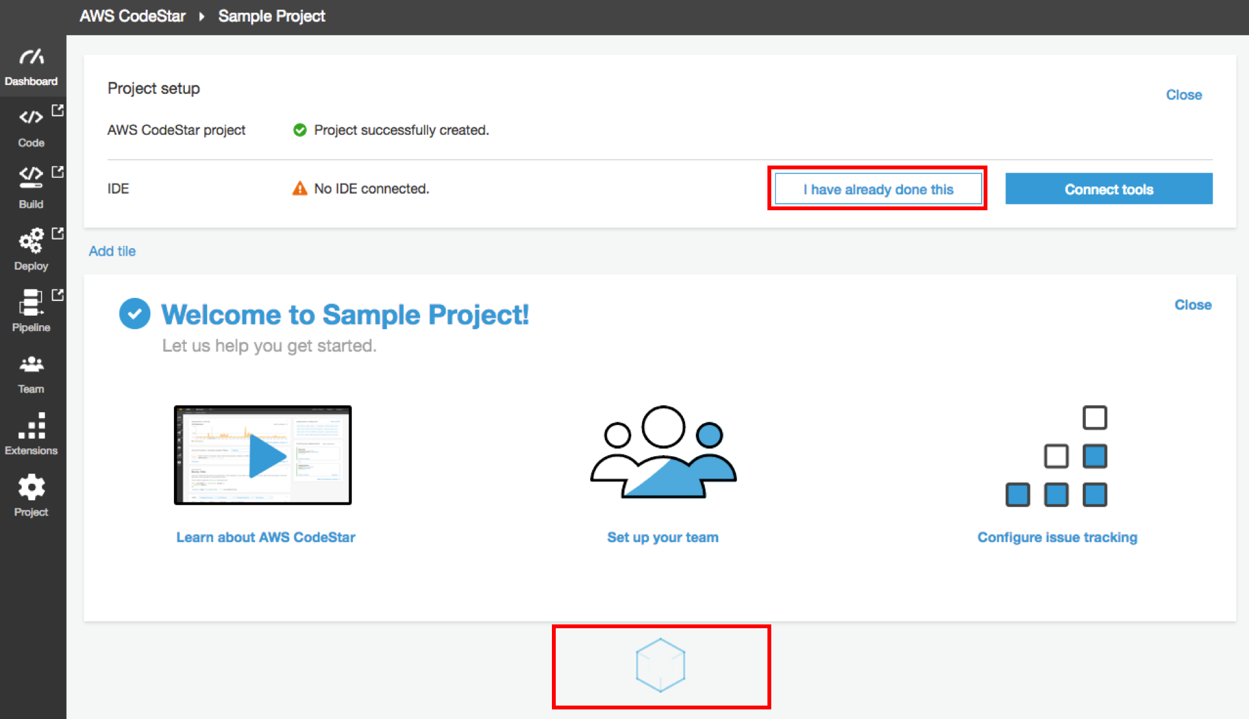The width and height of the screenshot is (1249, 719).
Task: Open Learn about AWS CodeStar link
Action: click(x=265, y=537)
